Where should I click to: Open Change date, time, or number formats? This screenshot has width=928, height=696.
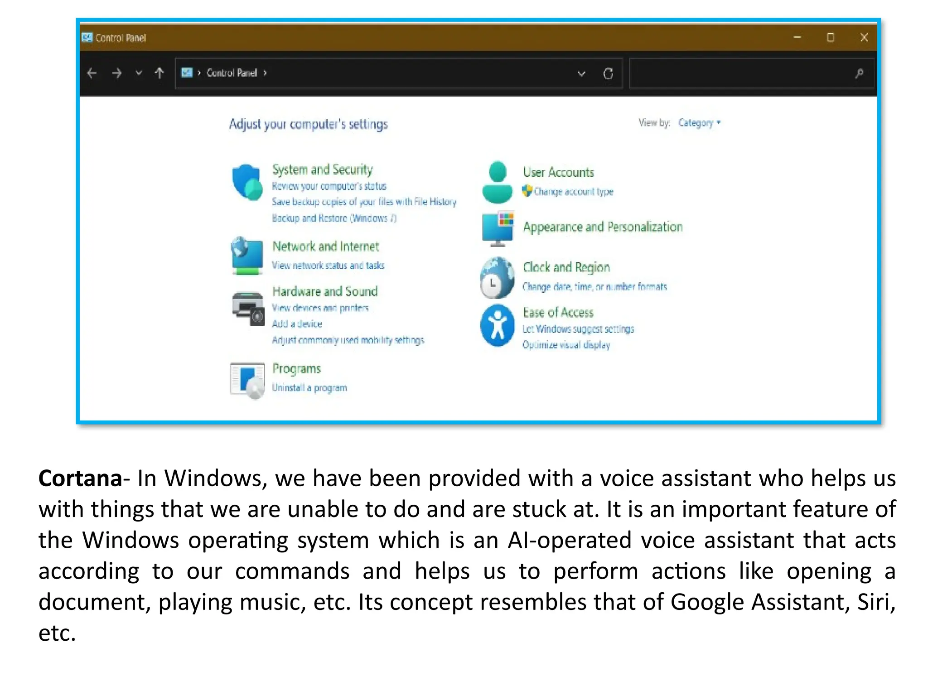594,287
